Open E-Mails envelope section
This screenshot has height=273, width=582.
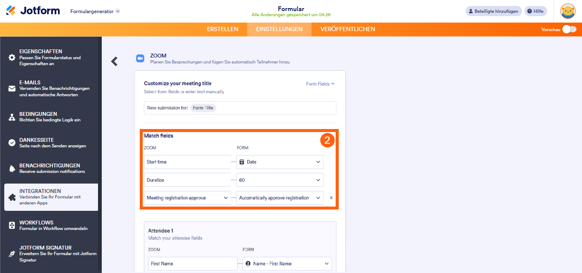pos(12,89)
